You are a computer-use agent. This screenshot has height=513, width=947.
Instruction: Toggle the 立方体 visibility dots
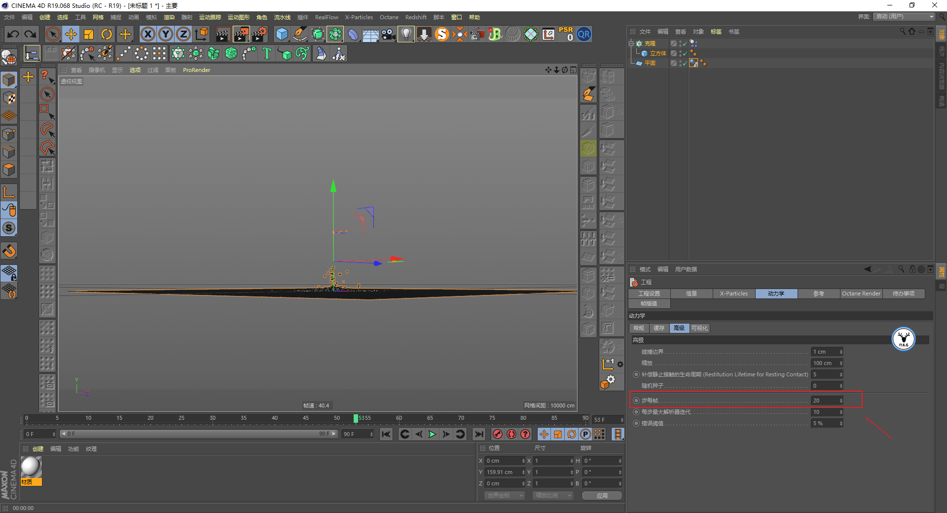click(680, 53)
